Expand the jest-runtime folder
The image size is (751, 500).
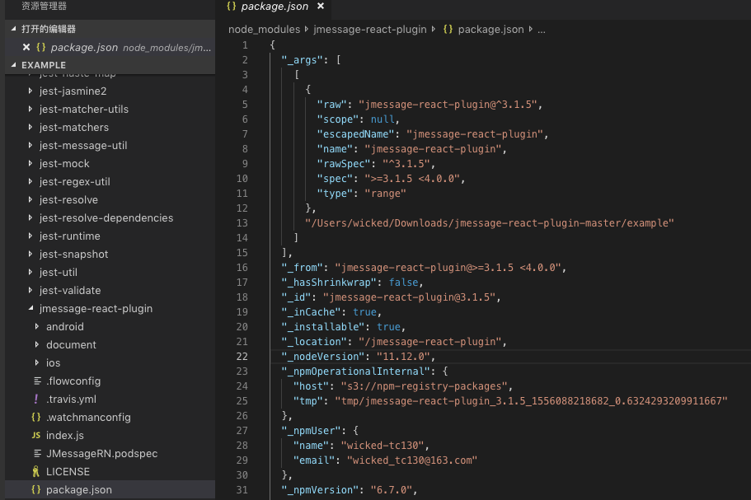point(31,236)
